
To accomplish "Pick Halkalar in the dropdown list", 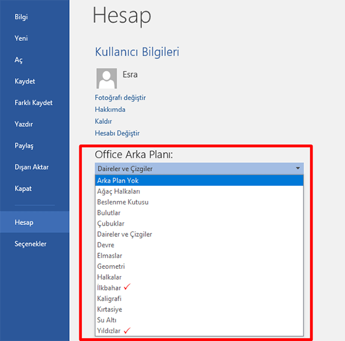I will [x=199, y=277].
